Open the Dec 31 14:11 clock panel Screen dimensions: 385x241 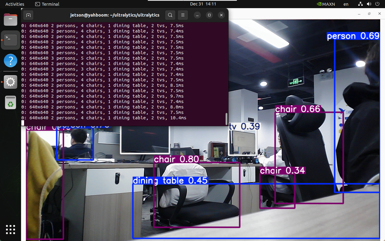[203, 4]
